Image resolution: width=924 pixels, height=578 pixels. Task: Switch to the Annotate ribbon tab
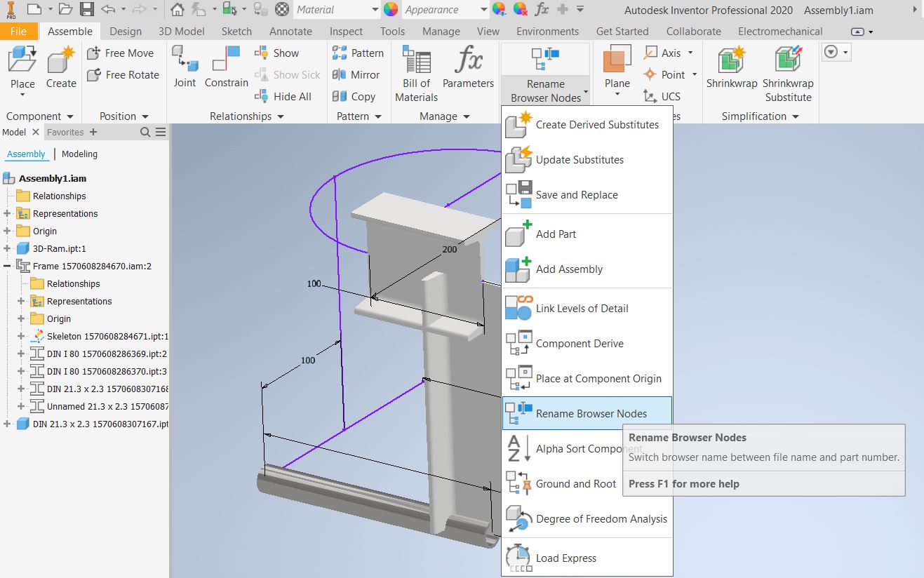tap(290, 31)
